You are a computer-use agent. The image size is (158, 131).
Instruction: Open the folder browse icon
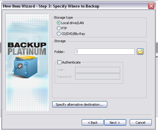[140, 52]
